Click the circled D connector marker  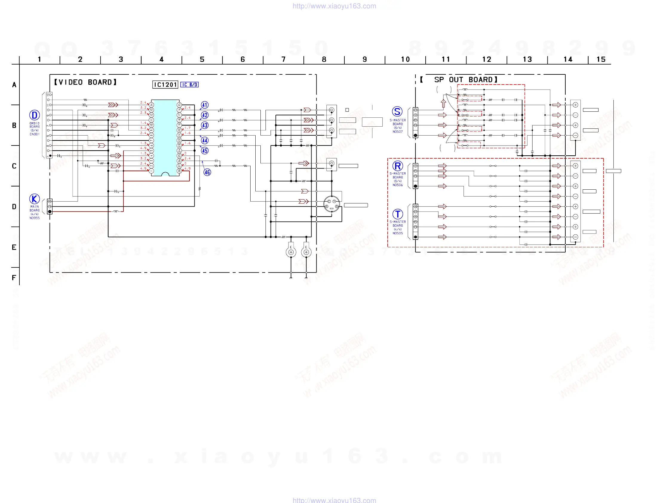[x=34, y=115]
